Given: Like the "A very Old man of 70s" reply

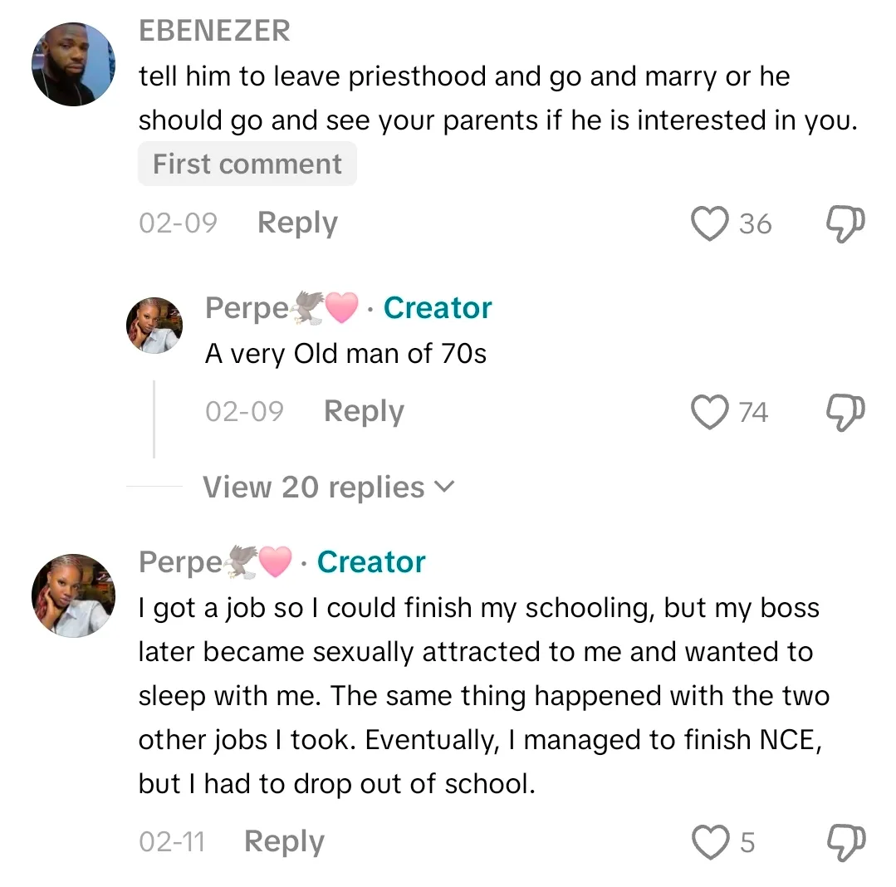Looking at the screenshot, I should point(710,412).
